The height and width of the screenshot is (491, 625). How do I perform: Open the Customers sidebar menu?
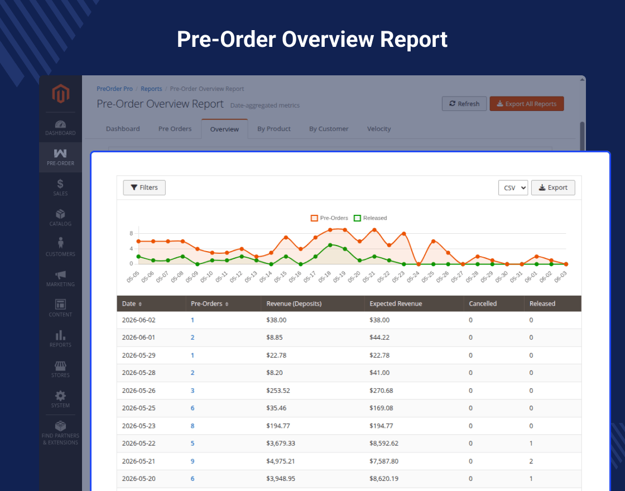pos(61,248)
